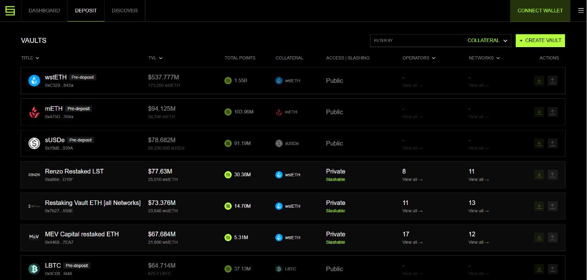587x280 pixels.
Task: View all operators for Renzo Restaked LST
Action: tap(412, 180)
